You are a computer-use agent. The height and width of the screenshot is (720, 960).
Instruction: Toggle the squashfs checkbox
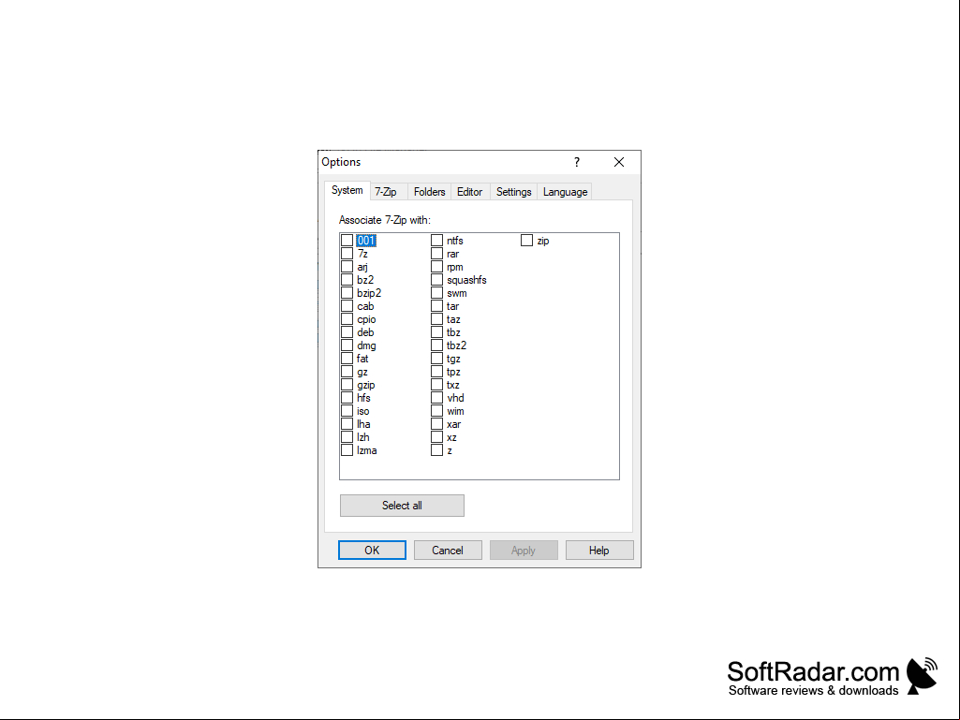[x=437, y=280]
